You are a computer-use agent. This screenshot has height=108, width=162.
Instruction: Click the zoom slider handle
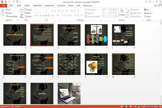[x=144, y=106]
